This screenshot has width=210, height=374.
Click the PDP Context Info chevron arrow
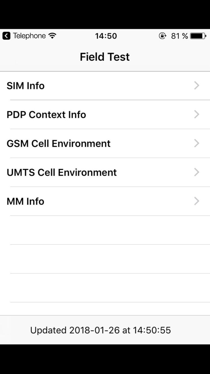pyautogui.click(x=197, y=114)
